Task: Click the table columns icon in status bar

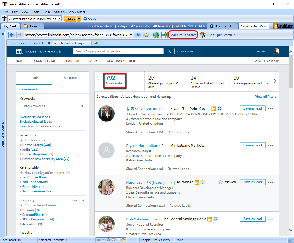Action: pyautogui.click(x=118, y=240)
